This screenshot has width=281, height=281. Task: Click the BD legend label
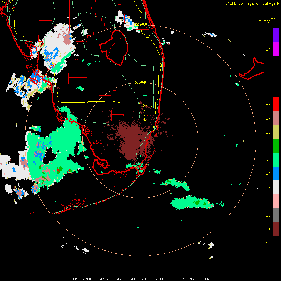click(268, 132)
